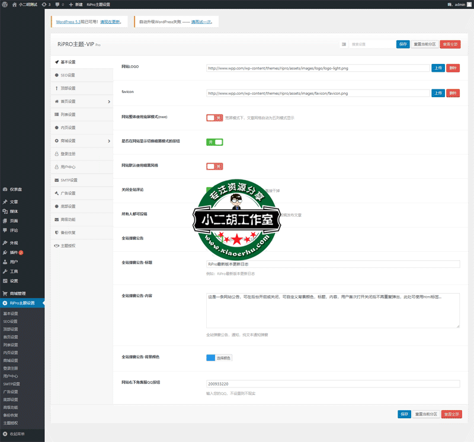Click the 新建 plus icon in admin bar
Image resolution: width=474 pixels, height=442 pixels.
point(71,4)
